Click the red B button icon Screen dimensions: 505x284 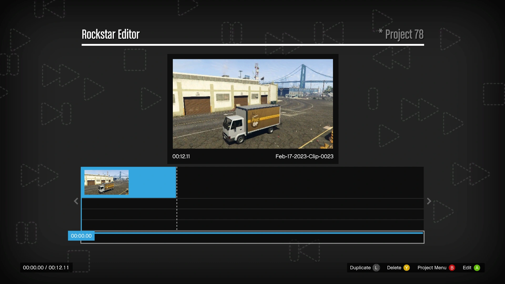(x=452, y=268)
